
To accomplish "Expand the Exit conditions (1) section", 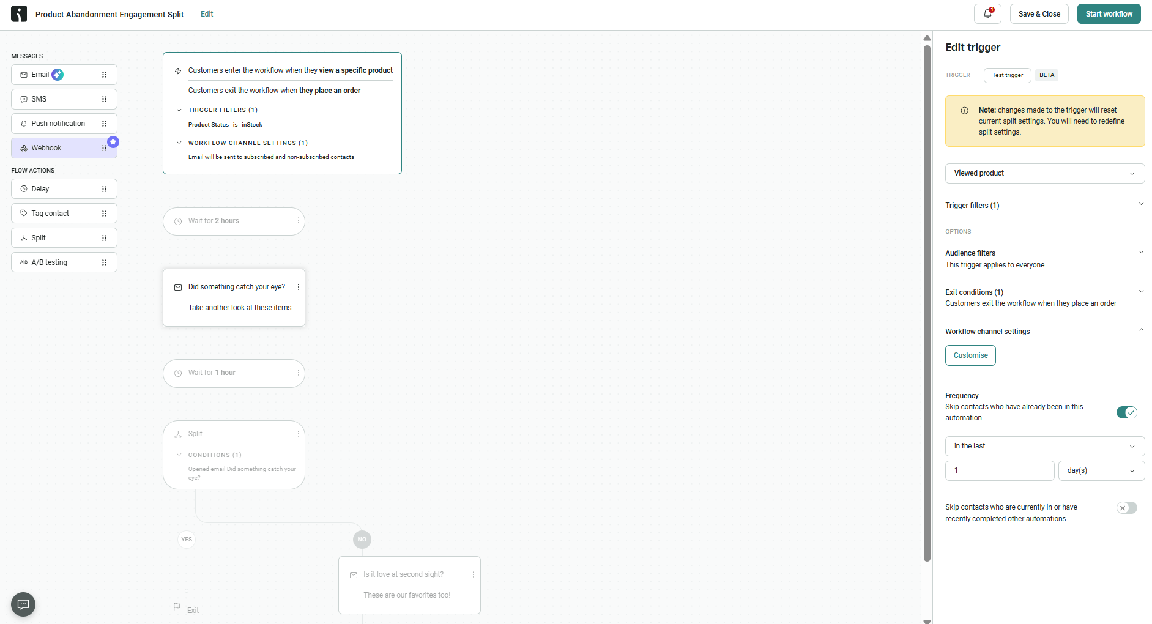I will tap(1141, 291).
